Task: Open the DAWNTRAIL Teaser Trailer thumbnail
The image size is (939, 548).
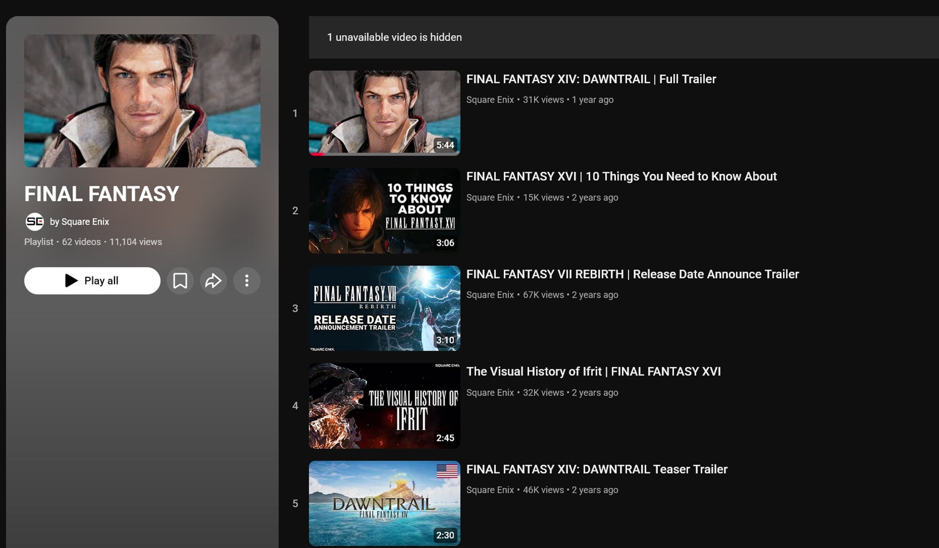Action: [x=384, y=503]
